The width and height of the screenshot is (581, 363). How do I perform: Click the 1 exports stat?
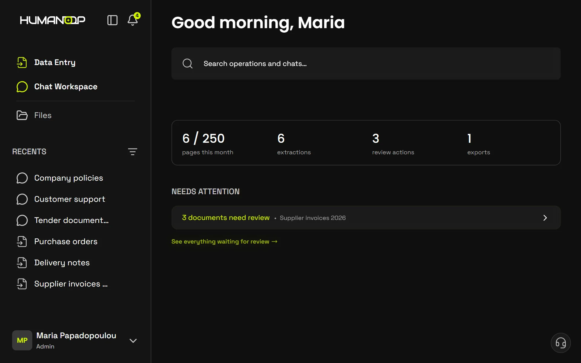click(x=478, y=143)
